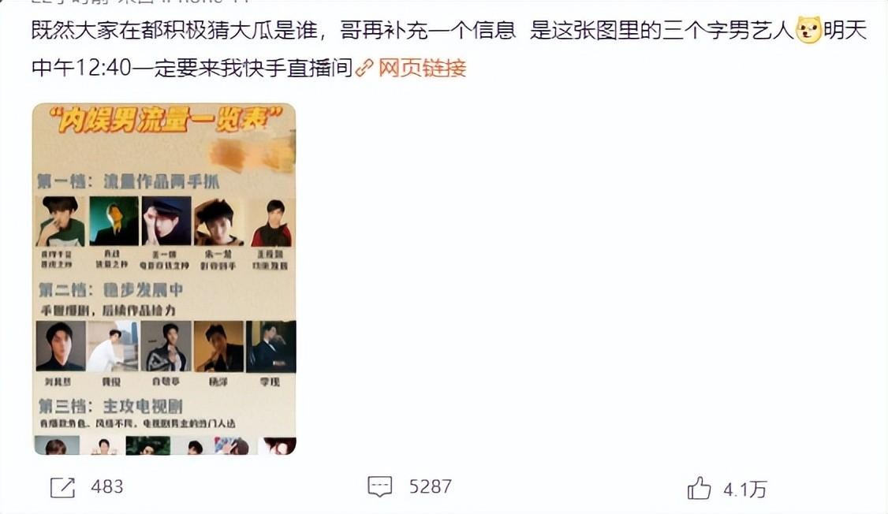This screenshot has width=888, height=514.
Task: Click the 第三档 主攻电视剧 heading
Action: point(110,406)
